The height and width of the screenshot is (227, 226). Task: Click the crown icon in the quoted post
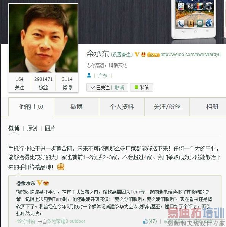click(x=46, y=183)
